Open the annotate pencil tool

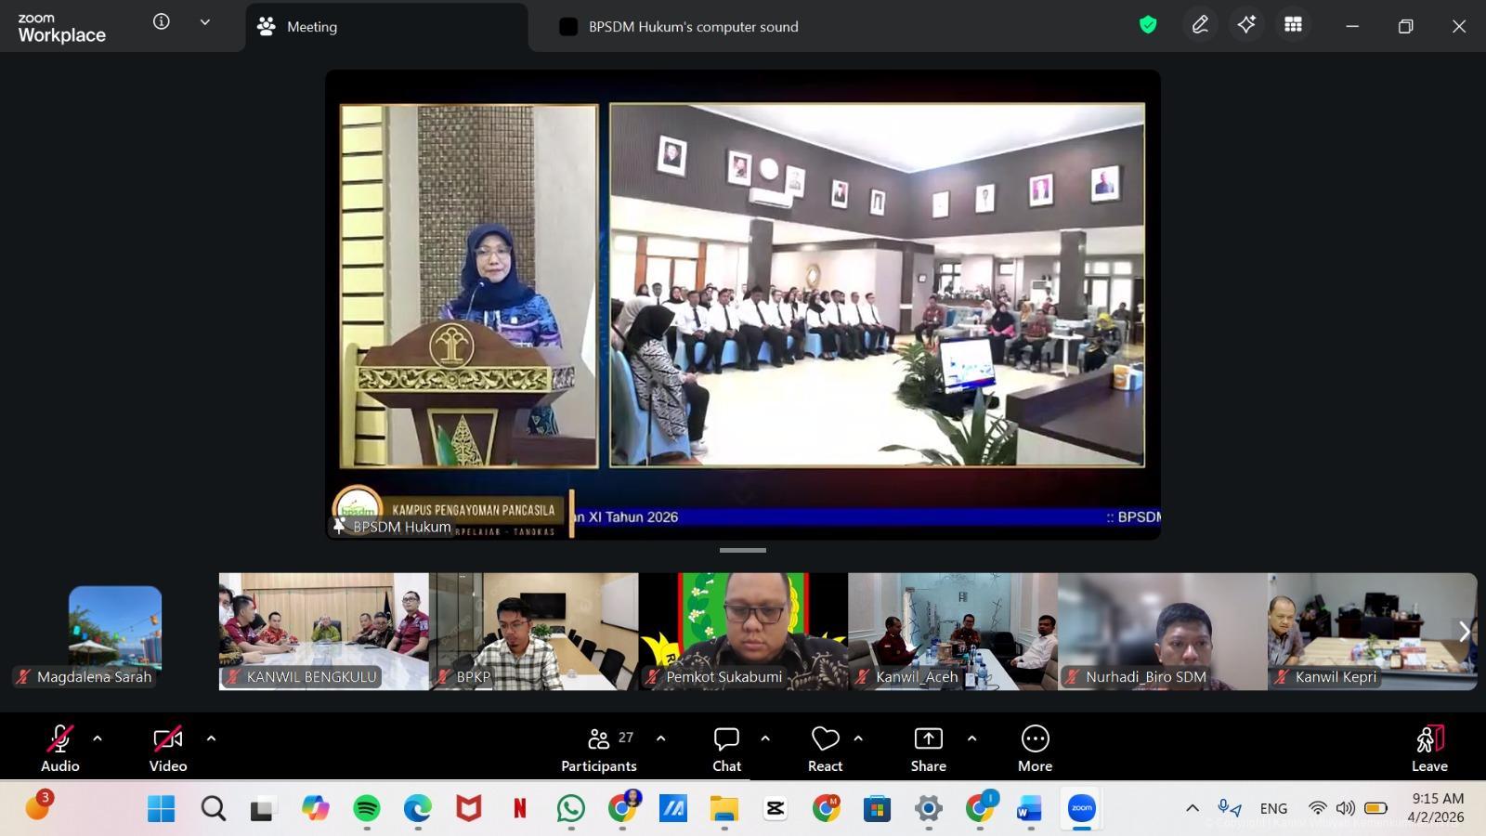coord(1200,25)
